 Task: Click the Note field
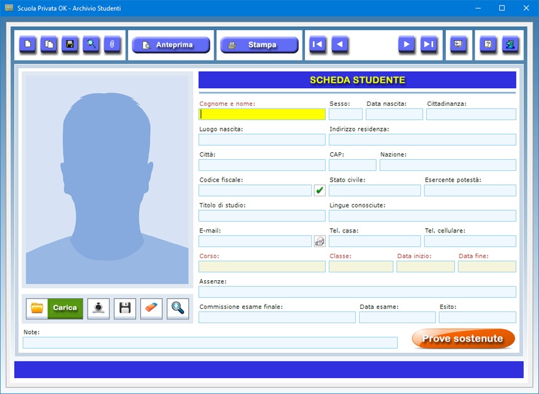210,343
